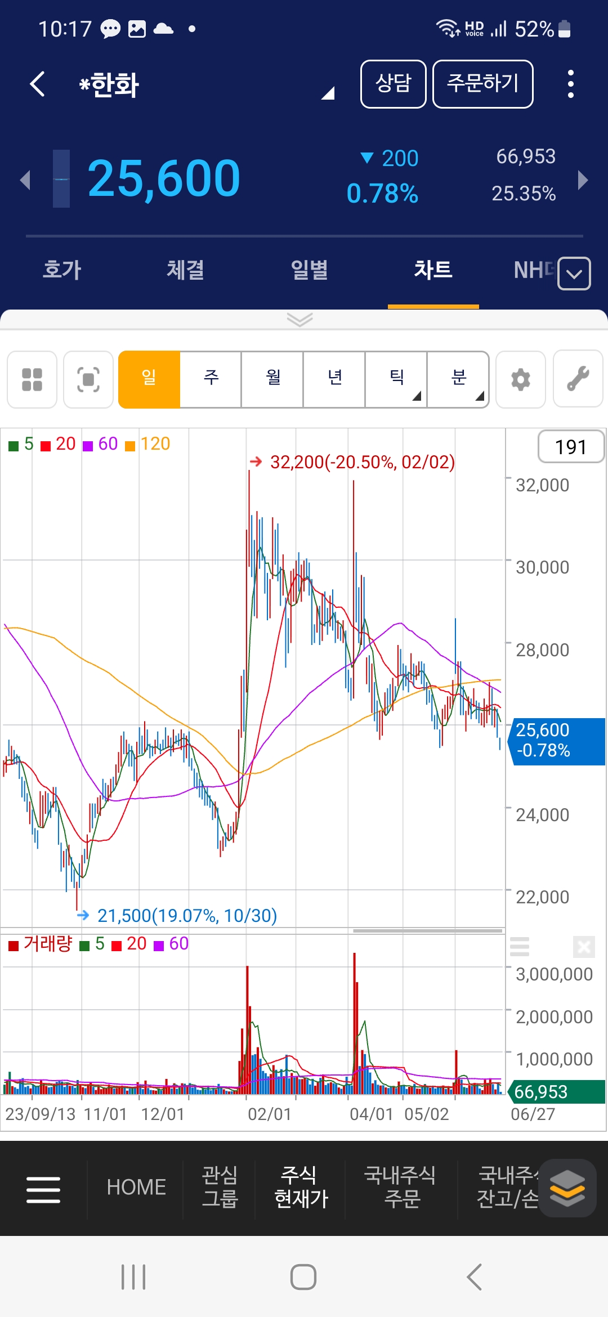The width and height of the screenshot is (608, 1317).
Task: Tap blue price tag 25,600 -0.78%
Action: (557, 741)
